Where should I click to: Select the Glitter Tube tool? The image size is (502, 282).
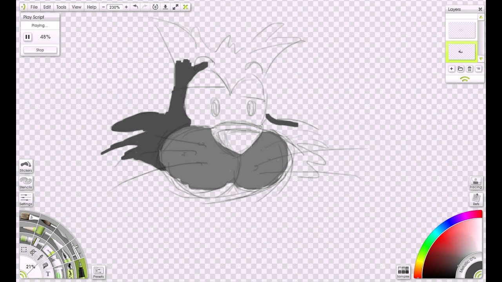(58, 272)
